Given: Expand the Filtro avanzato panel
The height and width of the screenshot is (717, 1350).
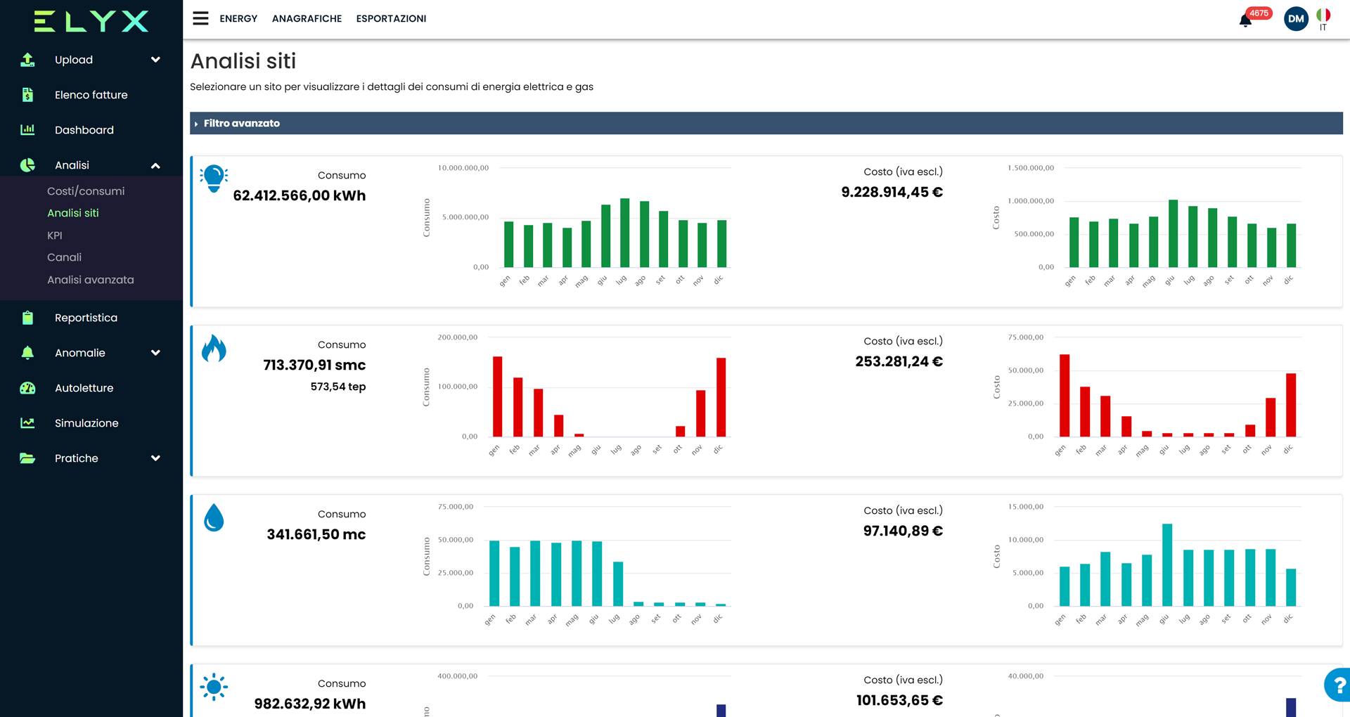Looking at the screenshot, I should coord(241,123).
